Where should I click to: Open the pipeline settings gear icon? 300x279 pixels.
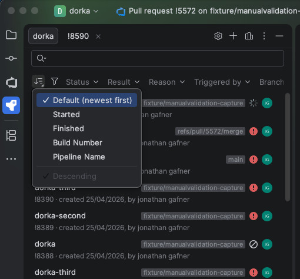(218, 36)
